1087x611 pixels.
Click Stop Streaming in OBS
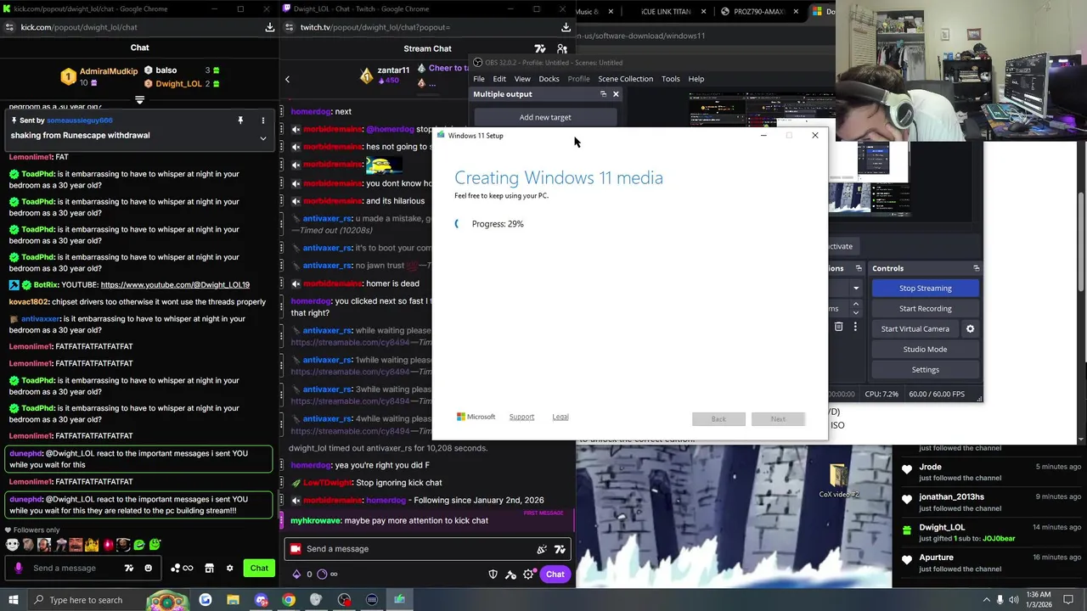click(925, 289)
